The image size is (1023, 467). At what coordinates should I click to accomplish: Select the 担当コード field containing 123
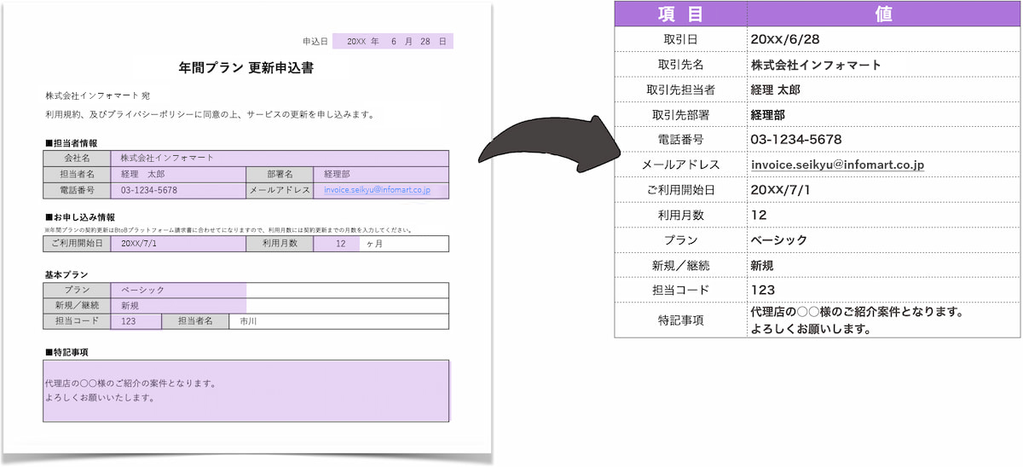click(136, 322)
